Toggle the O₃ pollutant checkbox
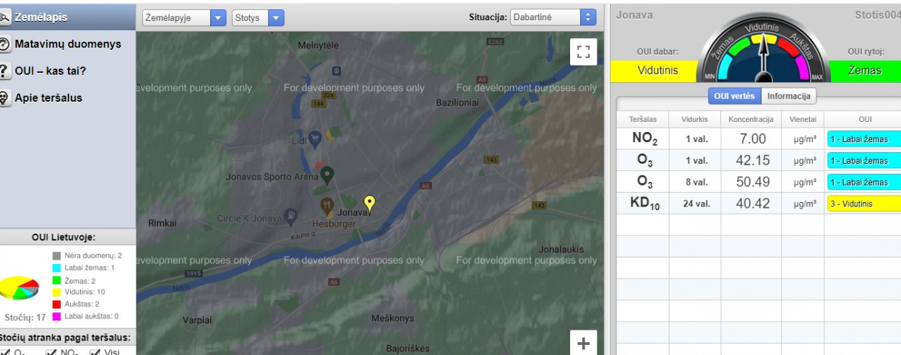 6,352
